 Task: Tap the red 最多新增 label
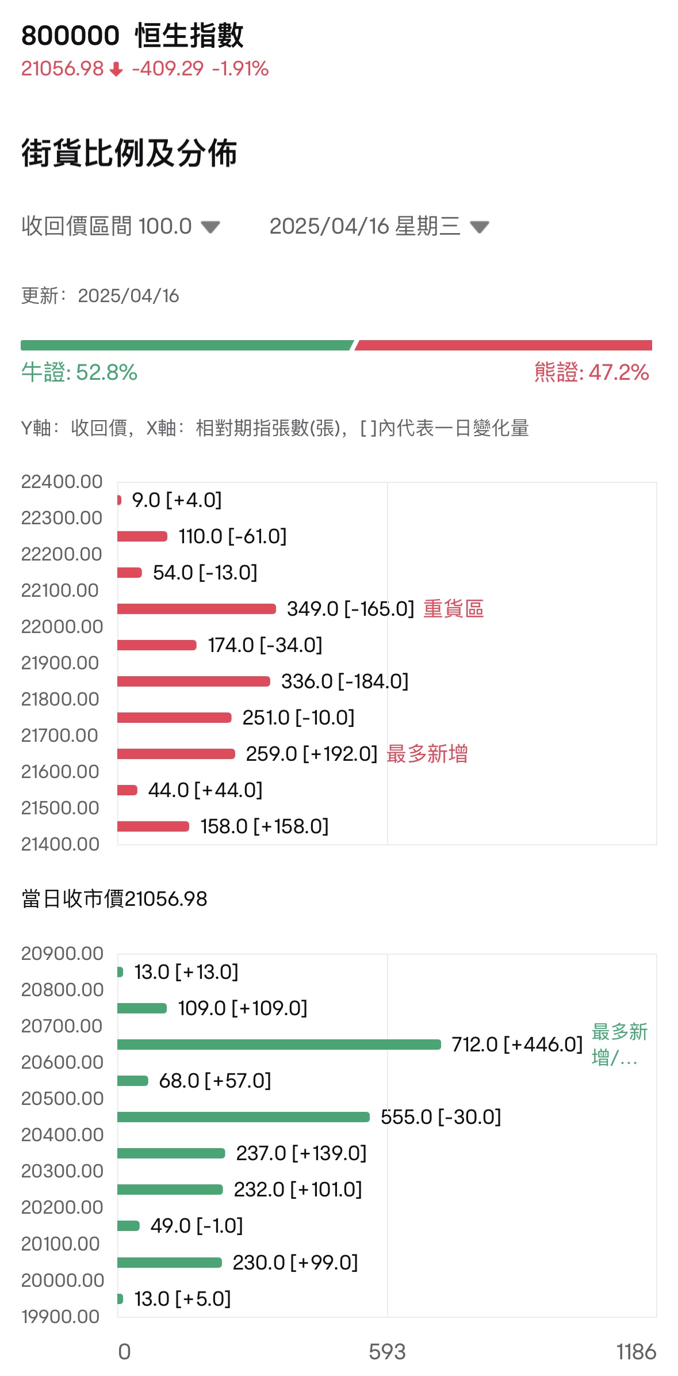click(x=427, y=754)
